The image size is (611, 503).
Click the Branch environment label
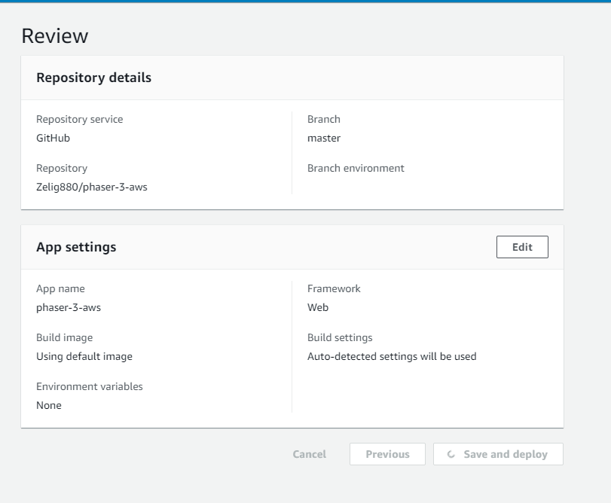(356, 168)
